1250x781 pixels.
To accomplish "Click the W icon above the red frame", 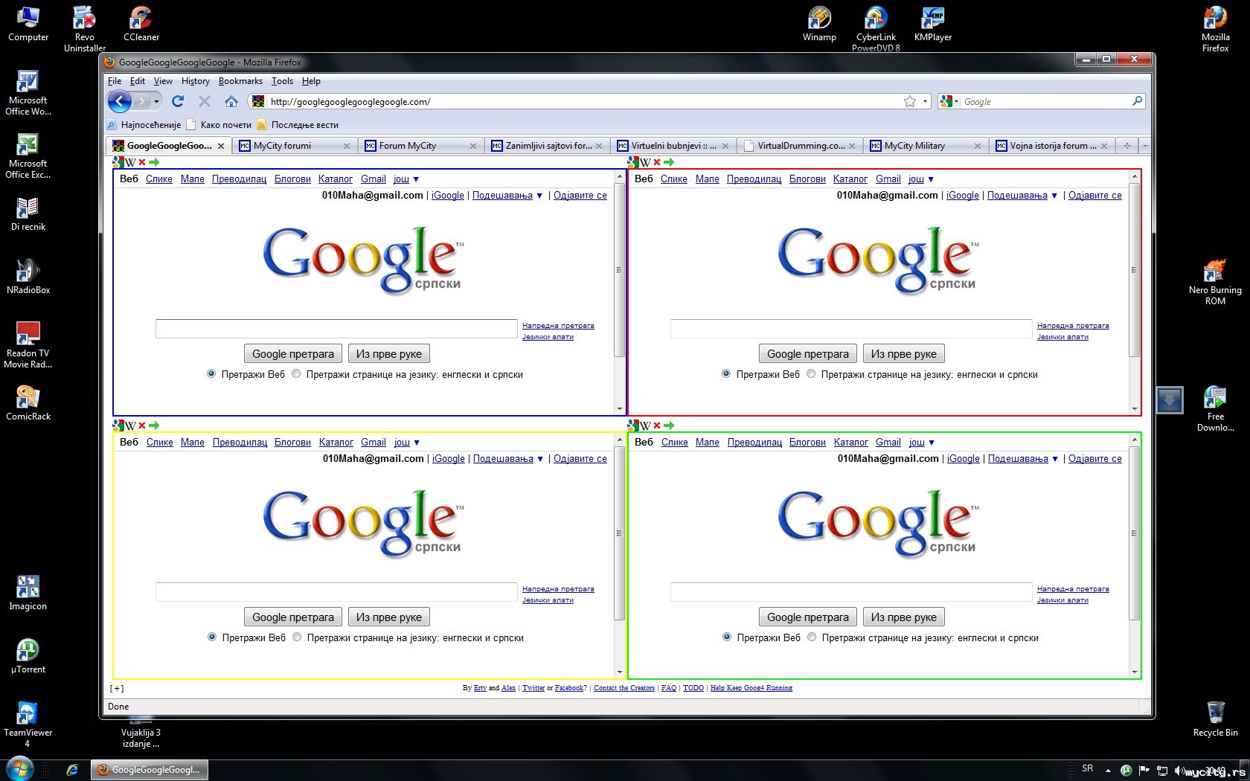I will pyautogui.click(x=645, y=162).
